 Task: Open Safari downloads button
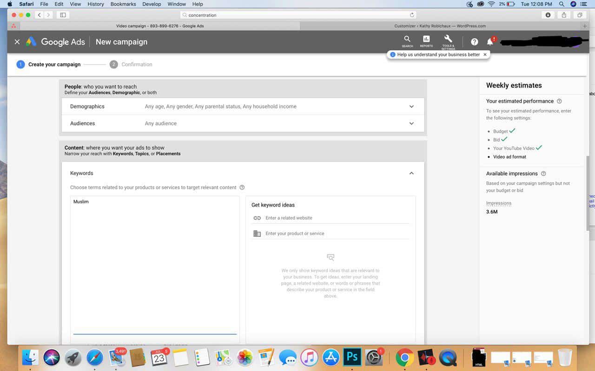pyautogui.click(x=548, y=15)
